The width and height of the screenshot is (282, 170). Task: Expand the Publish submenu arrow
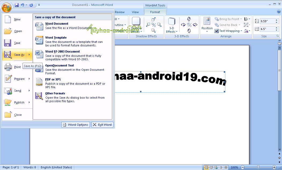pyautogui.click(x=29, y=102)
